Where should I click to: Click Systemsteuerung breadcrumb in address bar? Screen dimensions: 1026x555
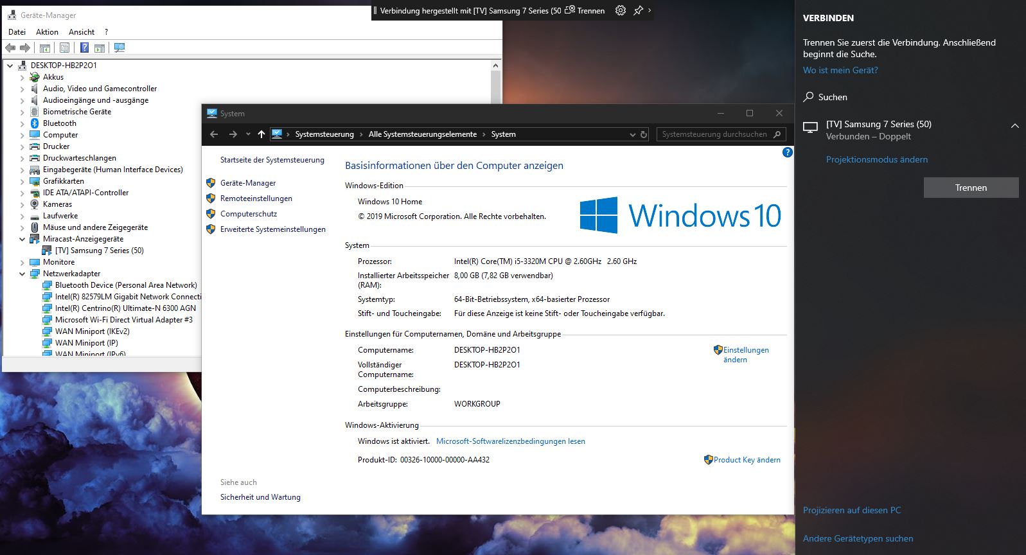click(x=324, y=134)
